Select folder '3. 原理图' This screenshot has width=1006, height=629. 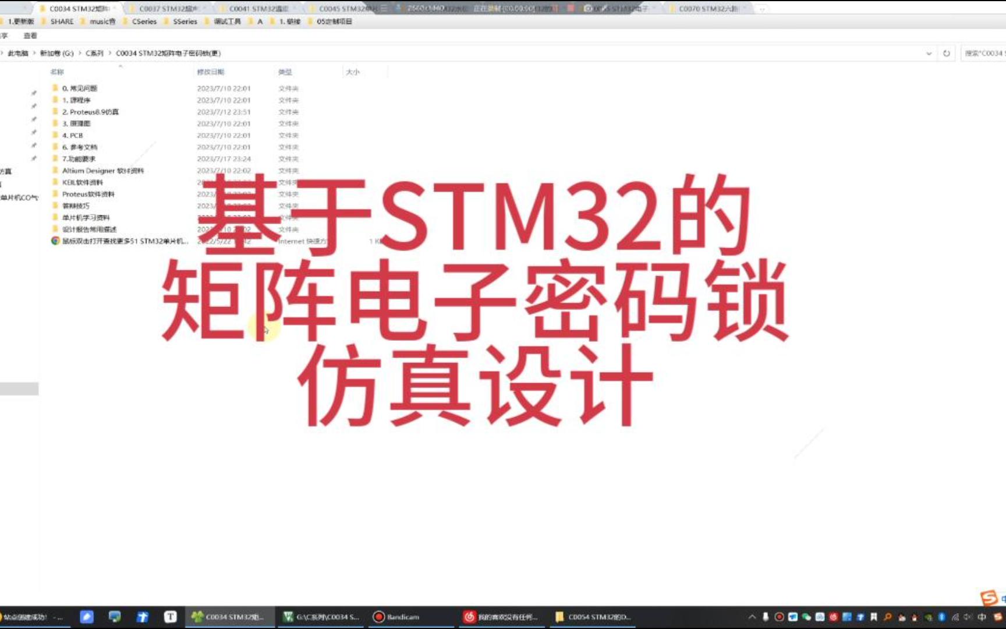76,123
